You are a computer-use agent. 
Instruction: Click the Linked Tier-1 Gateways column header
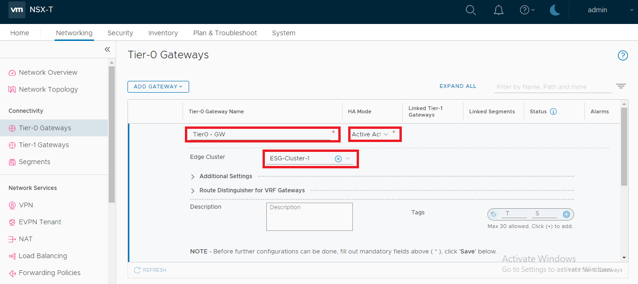pyautogui.click(x=425, y=111)
